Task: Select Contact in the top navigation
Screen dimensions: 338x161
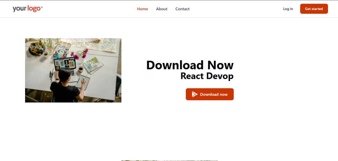Action: [x=182, y=9]
